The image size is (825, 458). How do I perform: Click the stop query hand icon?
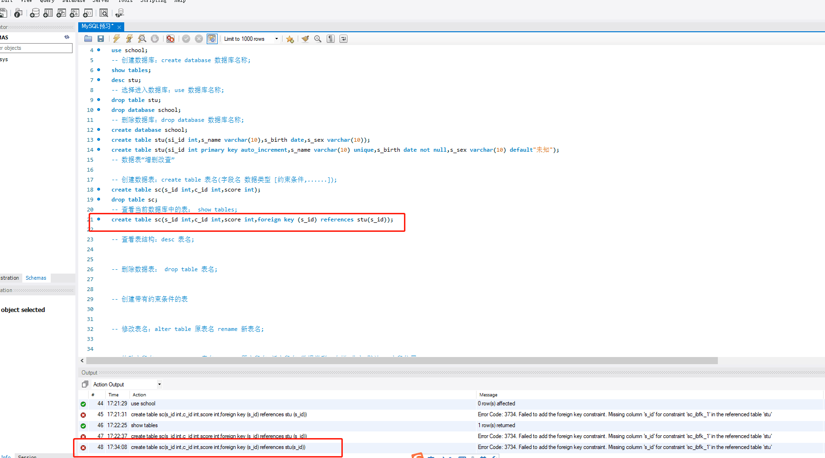click(x=155, y=39)
